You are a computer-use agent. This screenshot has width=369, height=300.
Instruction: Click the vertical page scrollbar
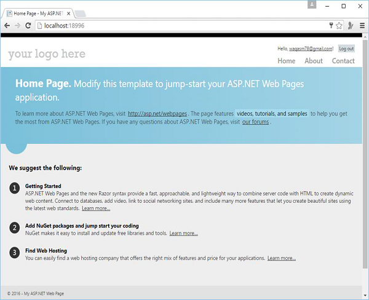[x=365, y=154]
